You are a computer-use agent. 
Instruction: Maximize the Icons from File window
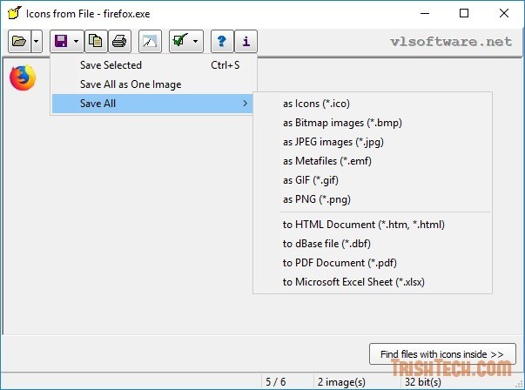[x=464, y=13]
